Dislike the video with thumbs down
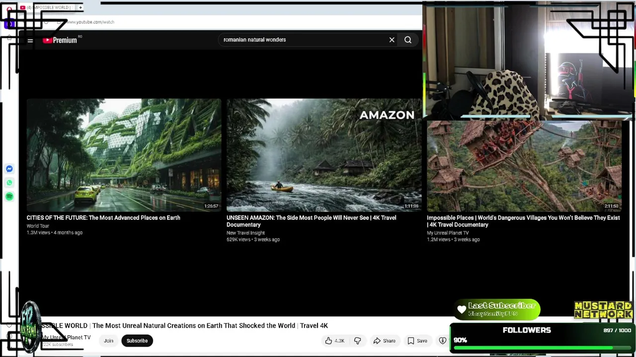This screenshot has height=357, width=636. [x=357, y=341]
